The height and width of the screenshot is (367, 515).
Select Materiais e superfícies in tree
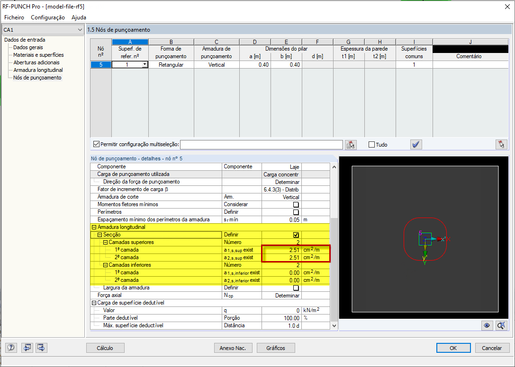[38, 55]
